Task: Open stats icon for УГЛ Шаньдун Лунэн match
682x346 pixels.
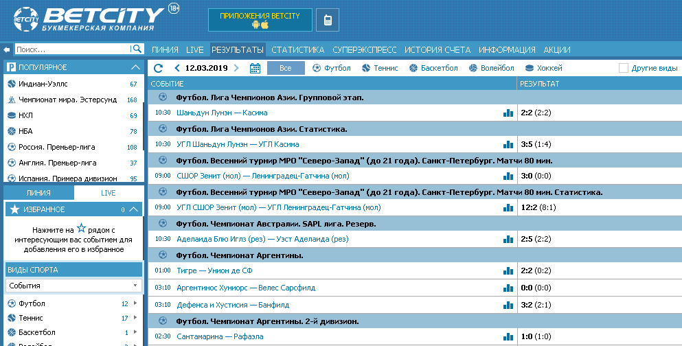Action: [x=508, y=144]
